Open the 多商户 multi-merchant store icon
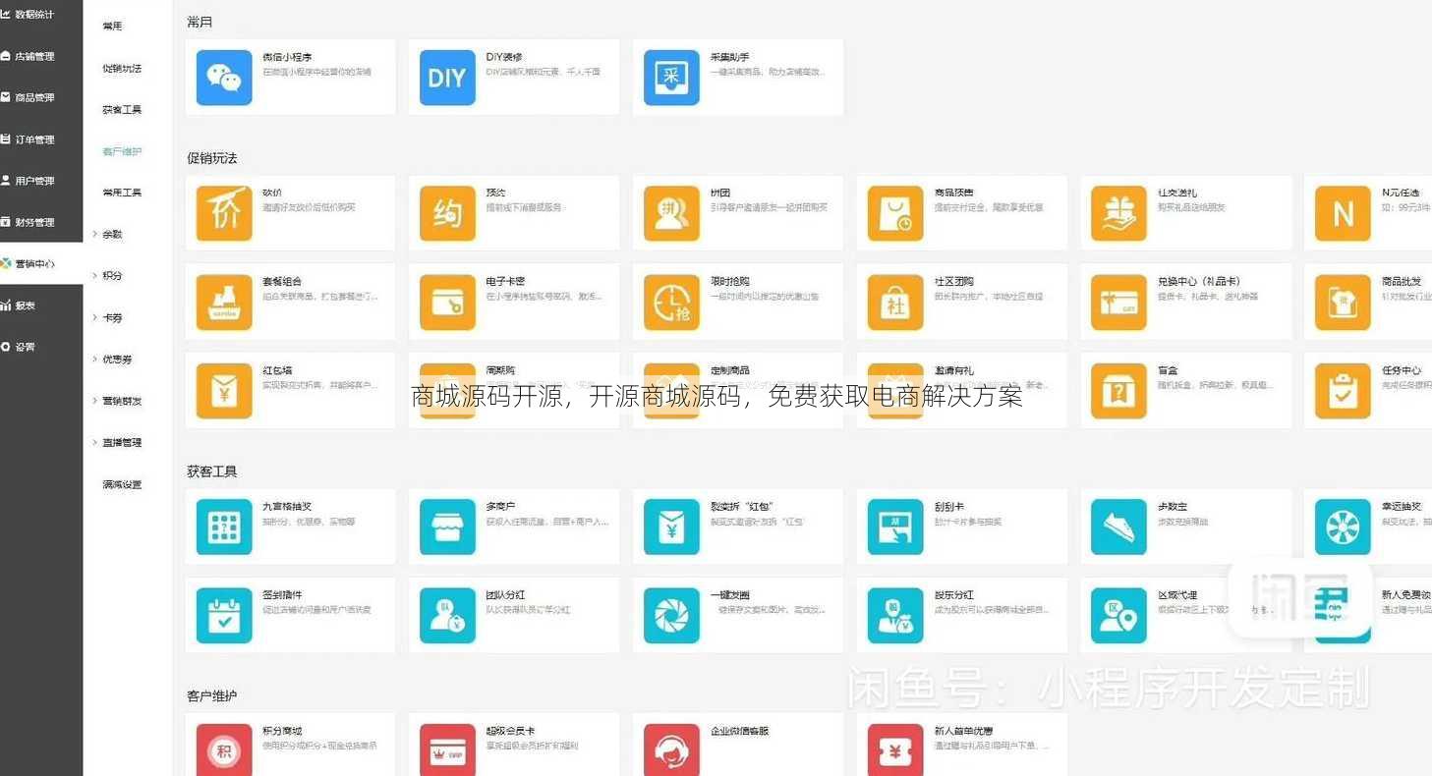This screenshot has height=776, width=1432. tap(447, 527)
